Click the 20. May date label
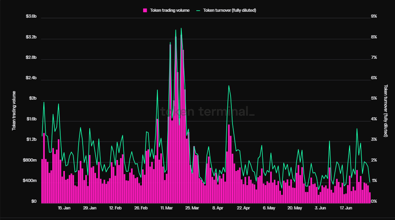This screenshot has width=395, height=220. (x=295, y=208)
